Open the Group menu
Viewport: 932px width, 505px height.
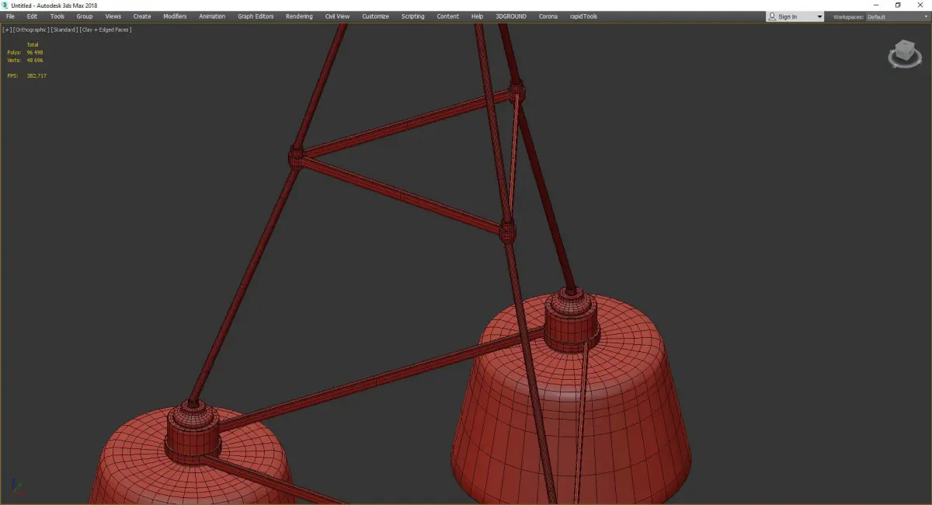85,16
